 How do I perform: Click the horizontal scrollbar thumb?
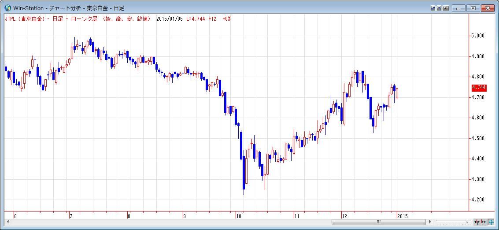point(378,222)
